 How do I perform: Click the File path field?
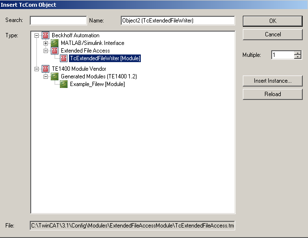(x=132, y=226)
